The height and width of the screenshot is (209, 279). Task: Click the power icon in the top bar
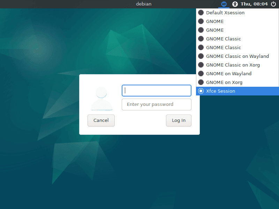[x=273, y=4]
